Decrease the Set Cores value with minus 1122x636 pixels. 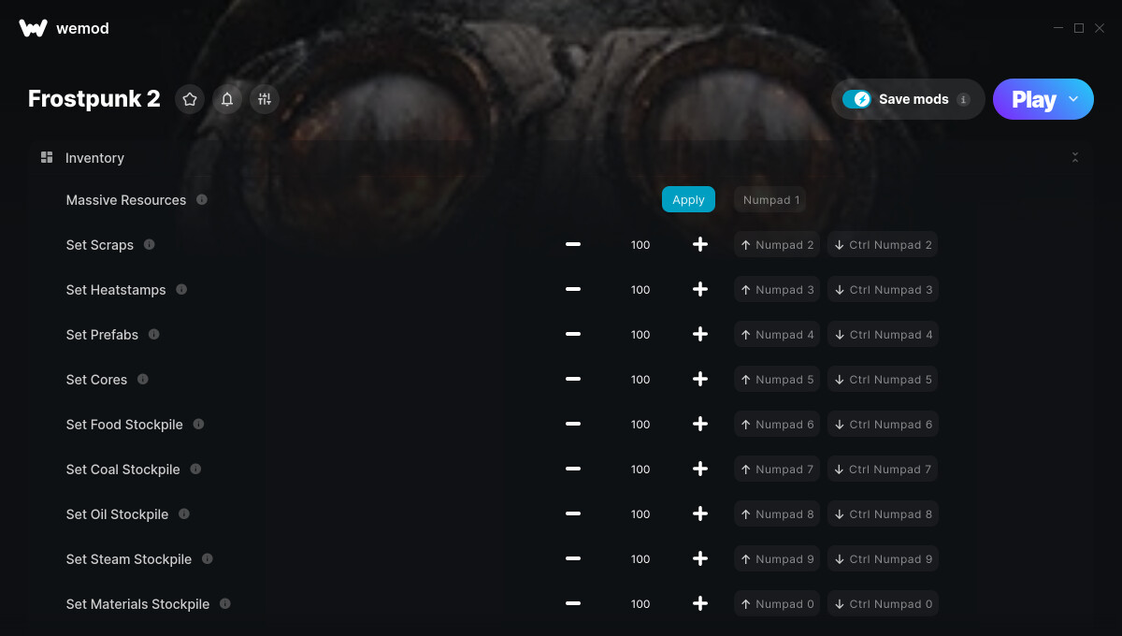point(573,379)
